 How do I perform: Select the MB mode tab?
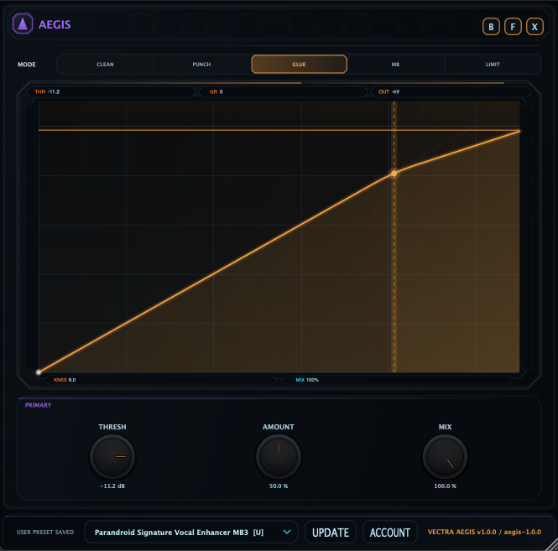pyautogui.click(x=395, y=65)
